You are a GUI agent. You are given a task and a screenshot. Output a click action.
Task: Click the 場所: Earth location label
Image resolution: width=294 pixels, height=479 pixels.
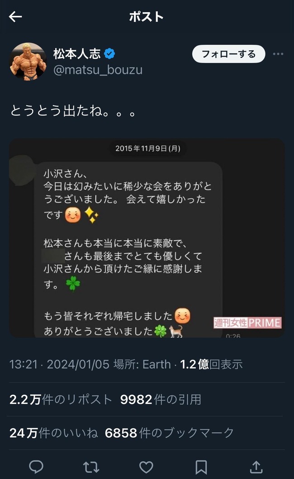[142, 364]
